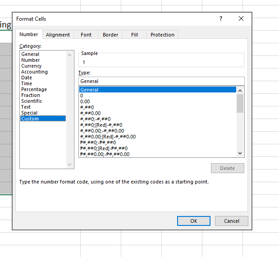The height and width of the screenshot is (257, 279).
Task: Choose the Accounting category
Action: point(34,72)
